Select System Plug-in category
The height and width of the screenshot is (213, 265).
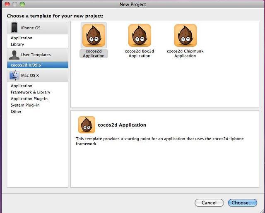pos(25,105)
